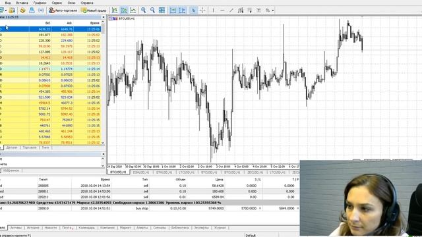Open the Profiles toolbar icon
The image size is (422, 237).
click(x=12, y=11)
